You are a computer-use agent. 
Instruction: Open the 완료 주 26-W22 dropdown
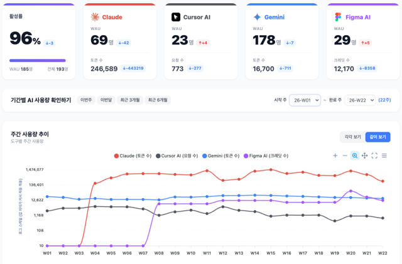360,100
